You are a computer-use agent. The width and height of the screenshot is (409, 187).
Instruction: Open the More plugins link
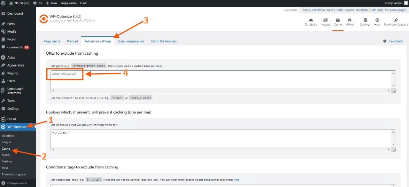pyautogui.click(x=399, y=10)
